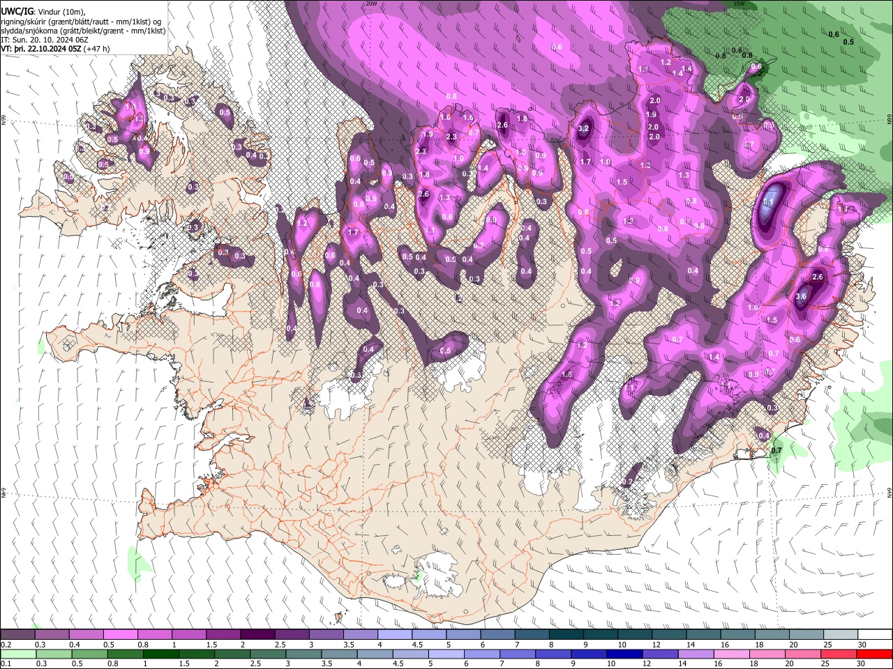
Task: Pick the grey-teal 3–3.5 green-scale swatch
Action: [x=303, y=654]
